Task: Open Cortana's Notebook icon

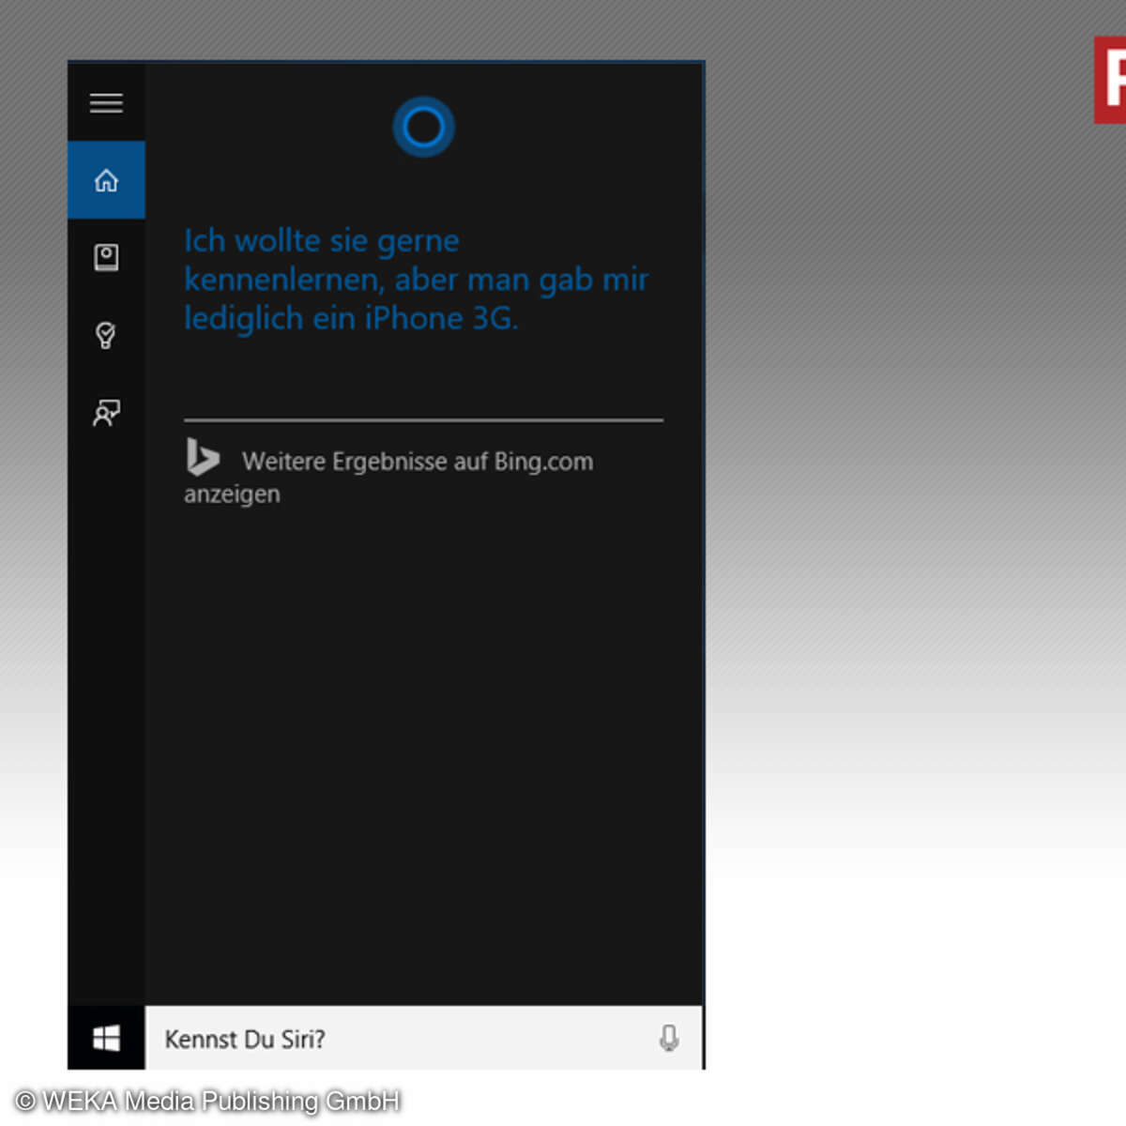Action: pos(106,257)
